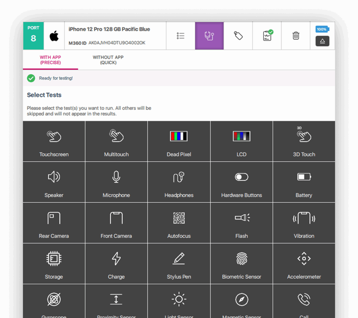Screen dimensions: 358x318
Task: Pick the Microphone test tile
Action: (x=116, y=182)
